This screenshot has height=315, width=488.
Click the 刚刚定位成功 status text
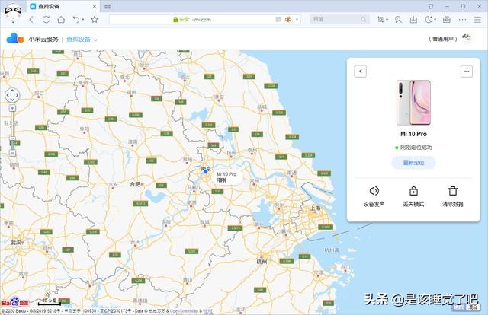(416, 148)
